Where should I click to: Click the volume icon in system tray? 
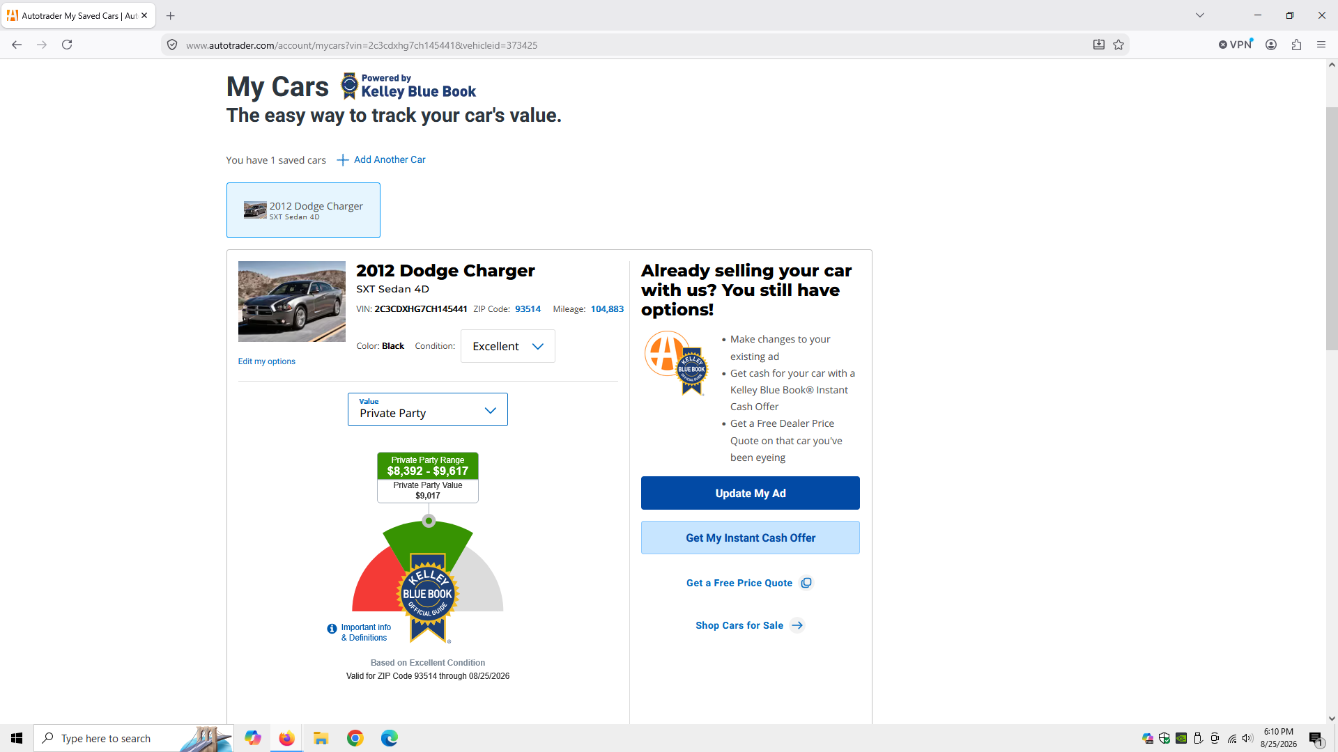point(1247,738)
